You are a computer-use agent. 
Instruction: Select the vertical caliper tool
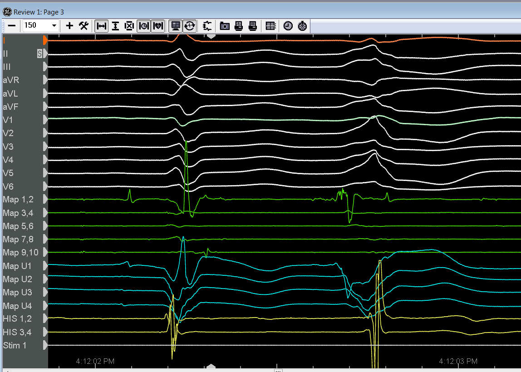click(115, 25)
